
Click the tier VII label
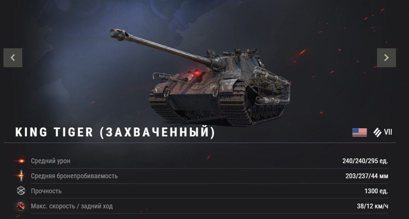[x=388, y=132]
